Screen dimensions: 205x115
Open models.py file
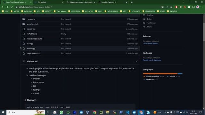pos(31,49)
